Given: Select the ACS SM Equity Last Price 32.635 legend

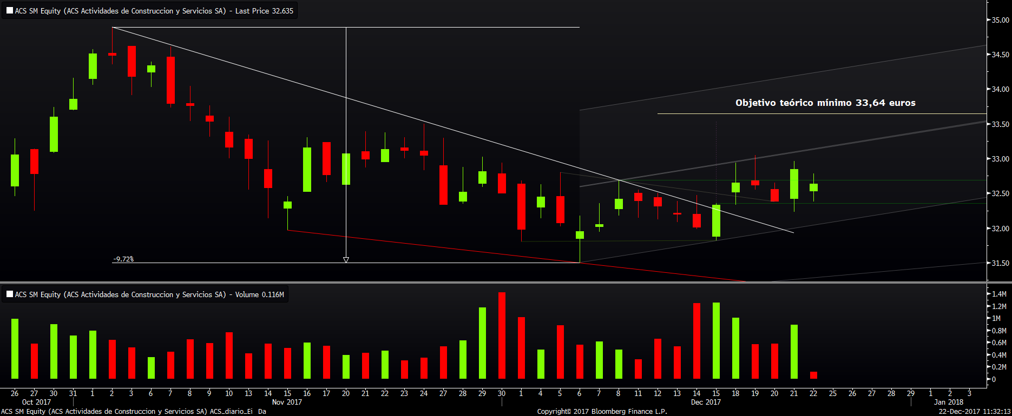Looking at the screenshot, I should point(150,11).
